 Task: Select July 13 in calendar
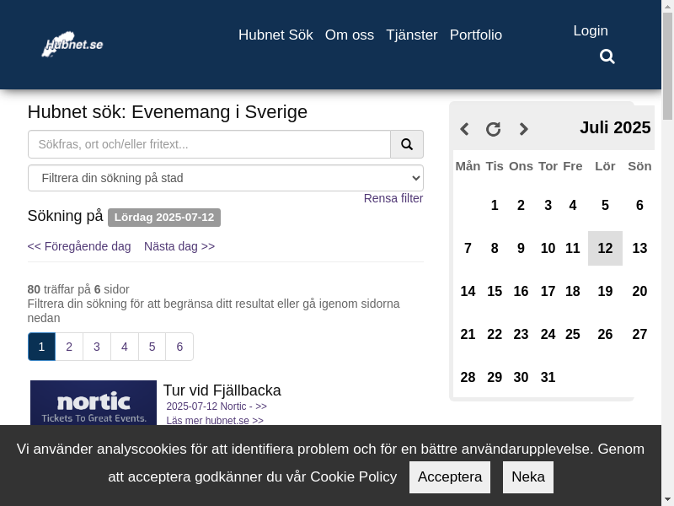pyautogui.click(x=639, y=248)
